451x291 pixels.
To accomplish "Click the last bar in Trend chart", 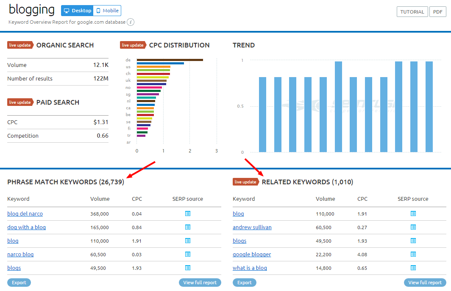I will click(x=429, y=107).
